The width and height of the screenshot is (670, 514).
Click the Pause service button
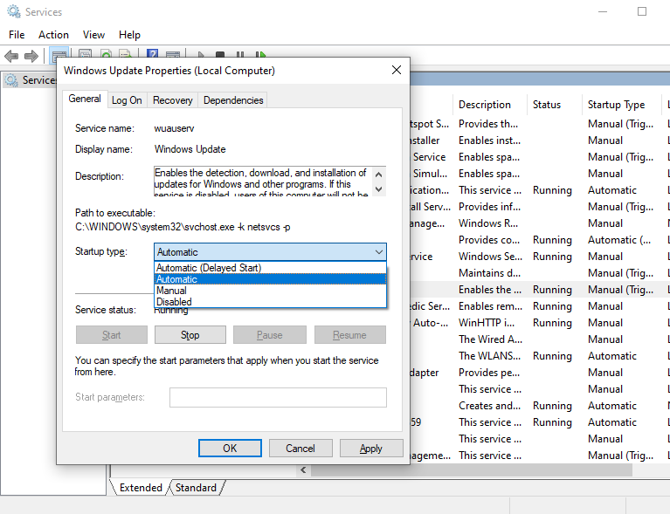[x=270, y=335]
